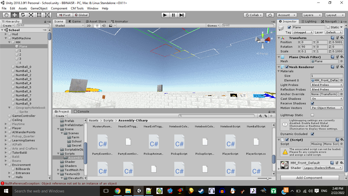Viewport: 348px width, 196px height.
Task: Open the Layers dropdown
Action: (x=312, y=15)
